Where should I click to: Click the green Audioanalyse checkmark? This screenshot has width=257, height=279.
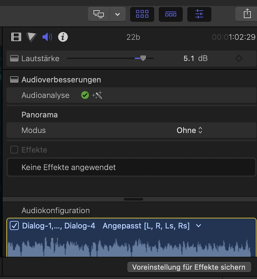85,95
